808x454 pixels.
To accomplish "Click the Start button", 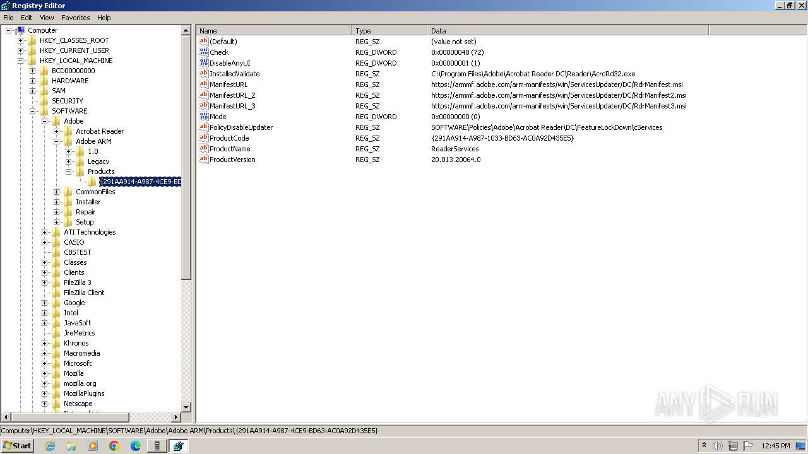I will (x=17, y=446).
